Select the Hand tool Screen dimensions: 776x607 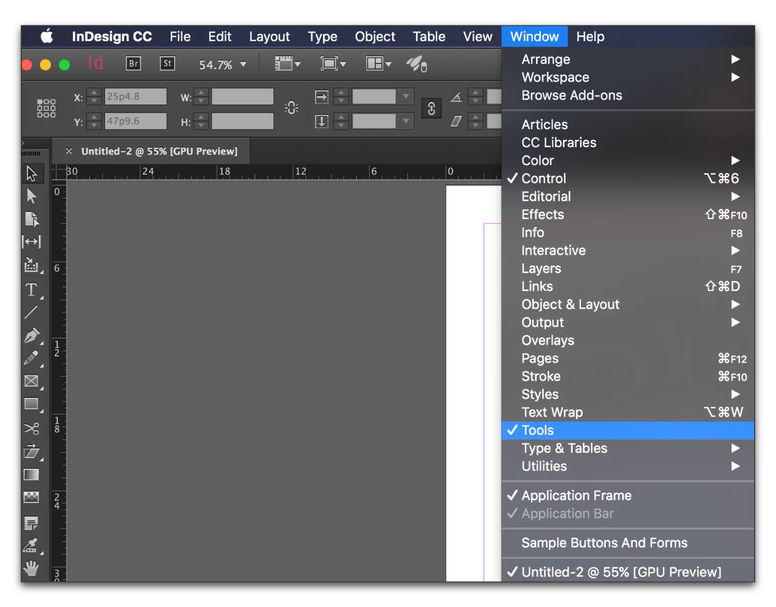[31, 569]
